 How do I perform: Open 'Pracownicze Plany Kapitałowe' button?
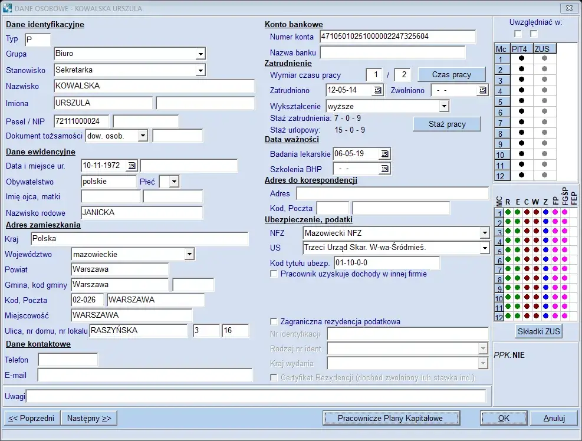pyautogui.click(x=390, y=418)
